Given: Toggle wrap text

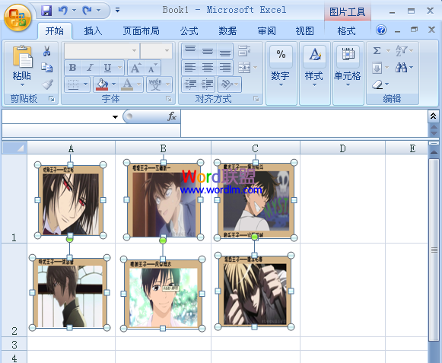Looking at the screenshot, I should [244, 51].
